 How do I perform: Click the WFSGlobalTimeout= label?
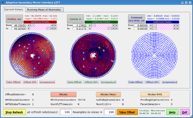point(18,104)
